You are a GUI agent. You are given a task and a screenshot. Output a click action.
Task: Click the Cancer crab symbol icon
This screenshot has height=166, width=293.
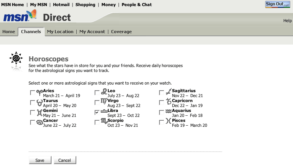click(x=39, y=122)
